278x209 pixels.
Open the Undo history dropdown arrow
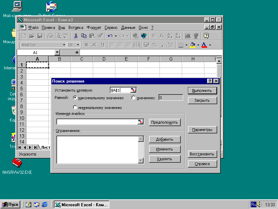click(x=116, y=36)
